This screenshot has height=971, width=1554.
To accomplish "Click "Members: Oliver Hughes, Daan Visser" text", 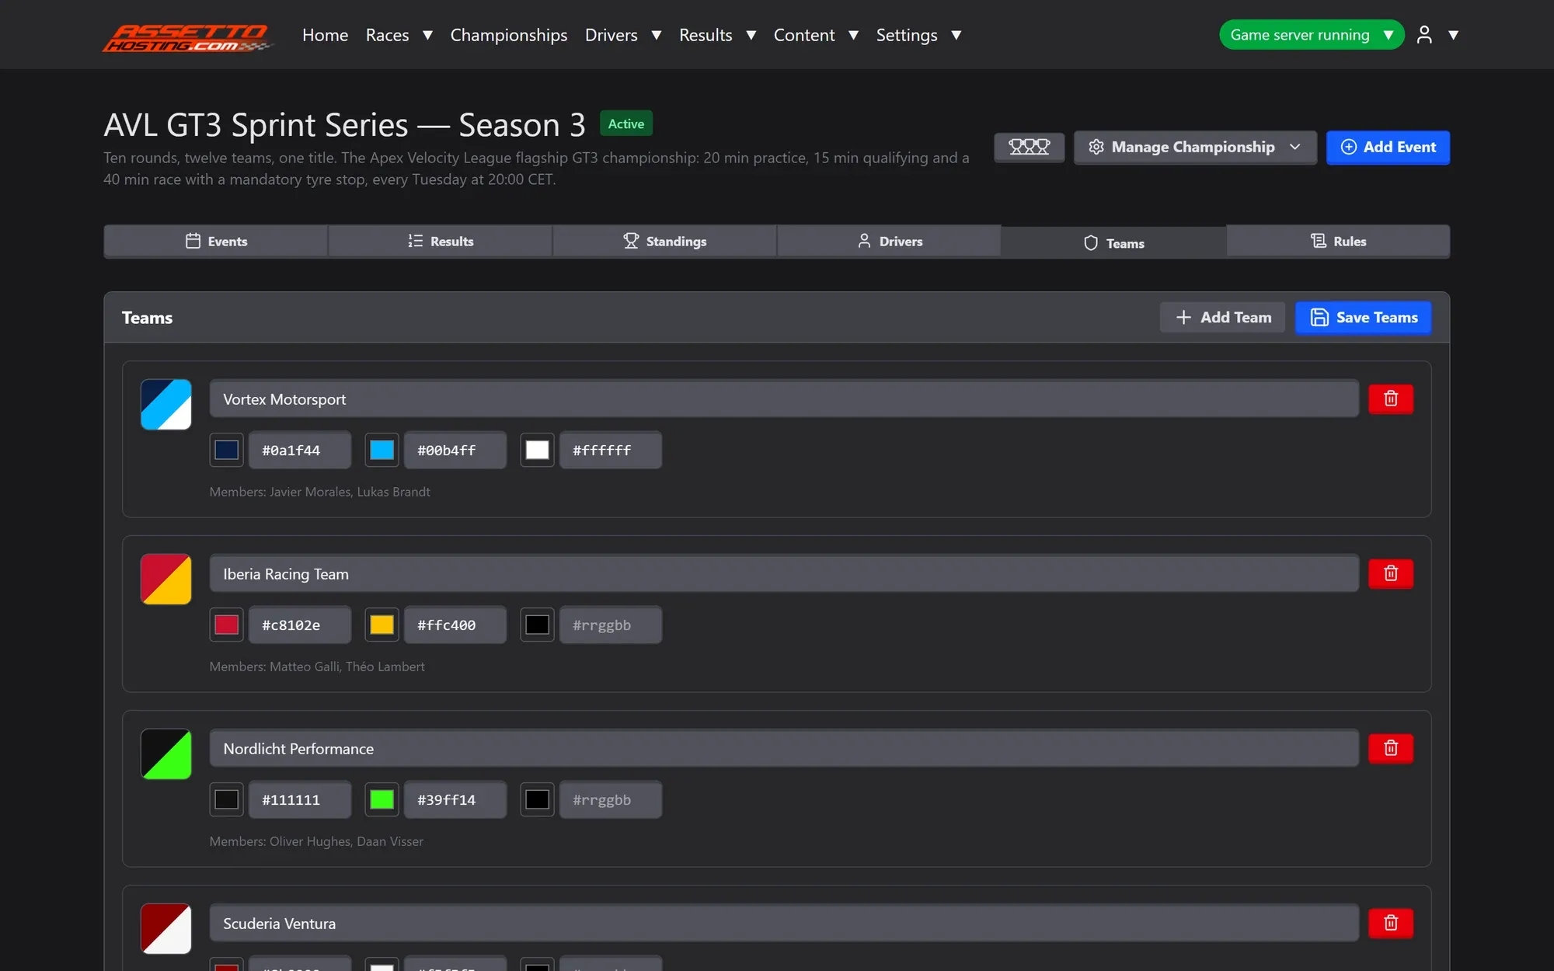I will click(316, 841).
